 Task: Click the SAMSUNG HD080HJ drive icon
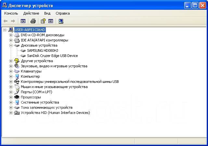coord(23,51)
